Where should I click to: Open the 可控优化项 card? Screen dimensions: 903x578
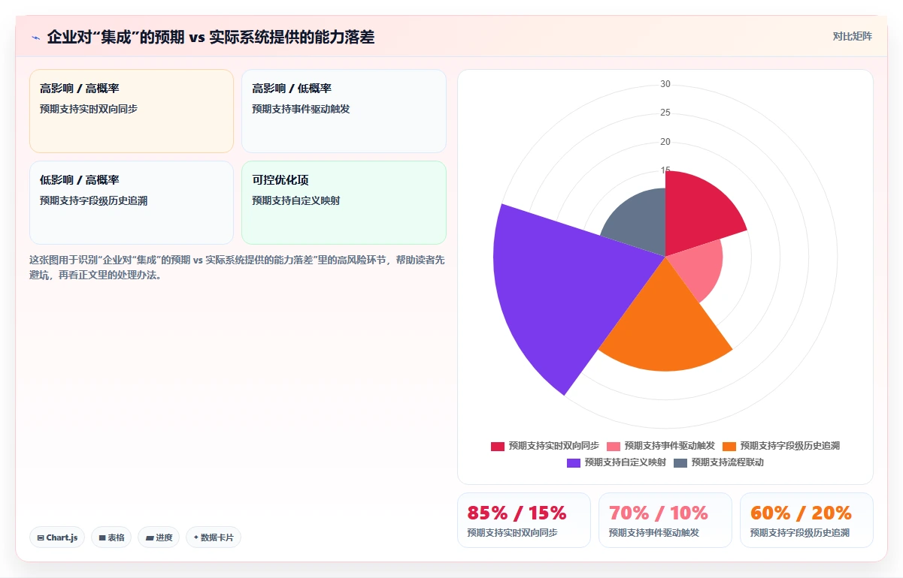click(x=344, y=203)
